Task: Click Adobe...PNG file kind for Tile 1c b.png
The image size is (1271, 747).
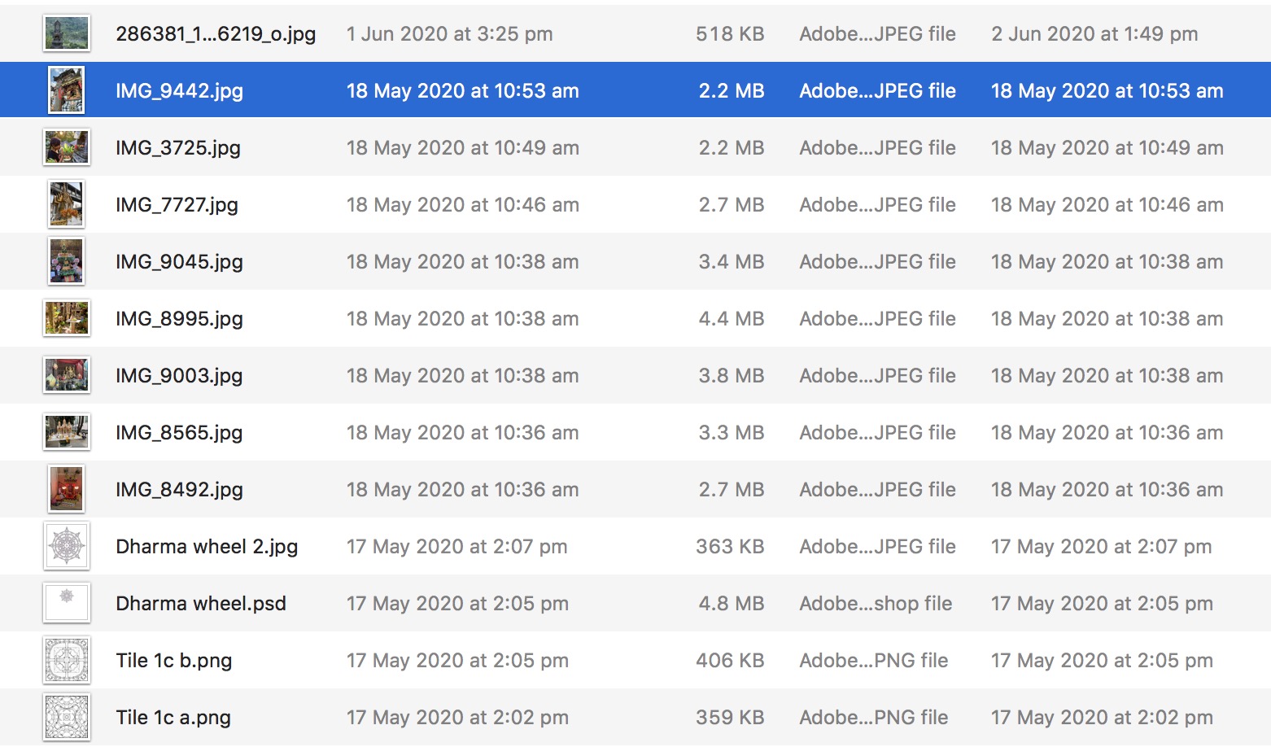Action: coord(874,661)
